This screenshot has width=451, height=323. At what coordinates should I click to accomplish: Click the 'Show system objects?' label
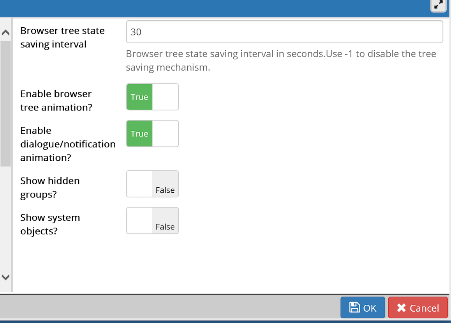50,224
